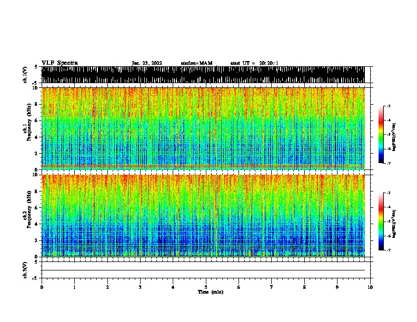Click time axis tick label '3'

point(140,287)
